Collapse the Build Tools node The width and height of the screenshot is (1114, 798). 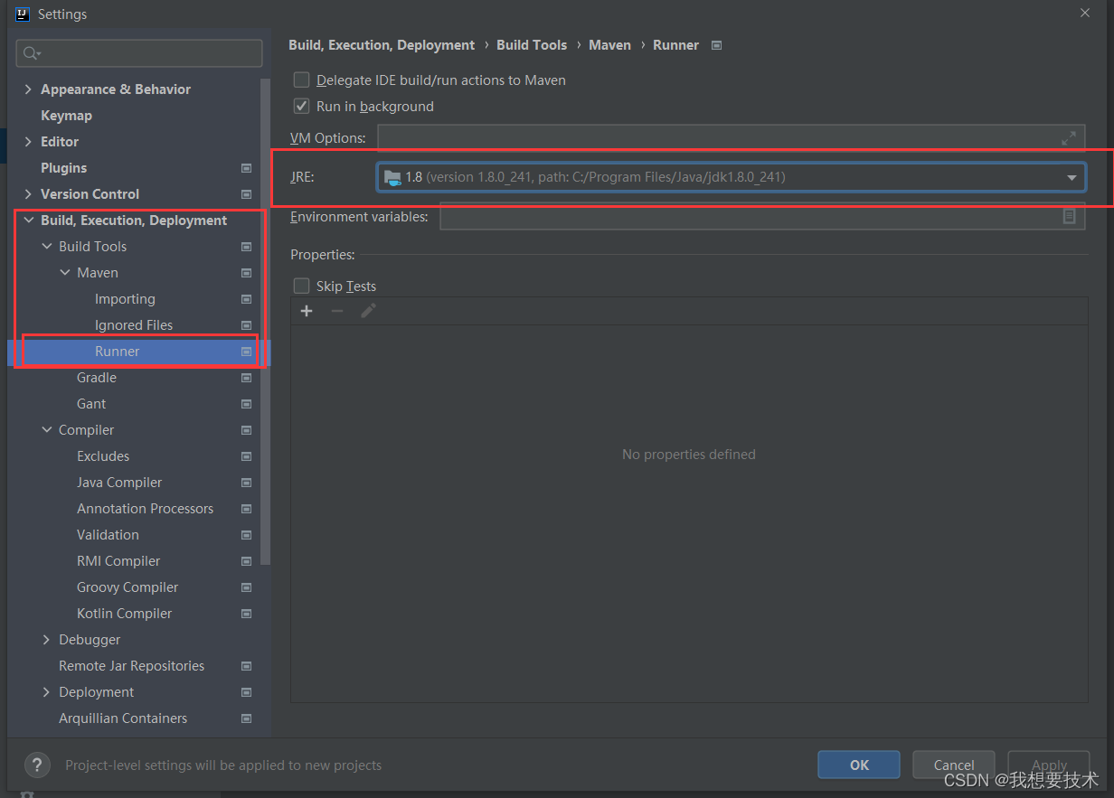(x=47, y=247)
